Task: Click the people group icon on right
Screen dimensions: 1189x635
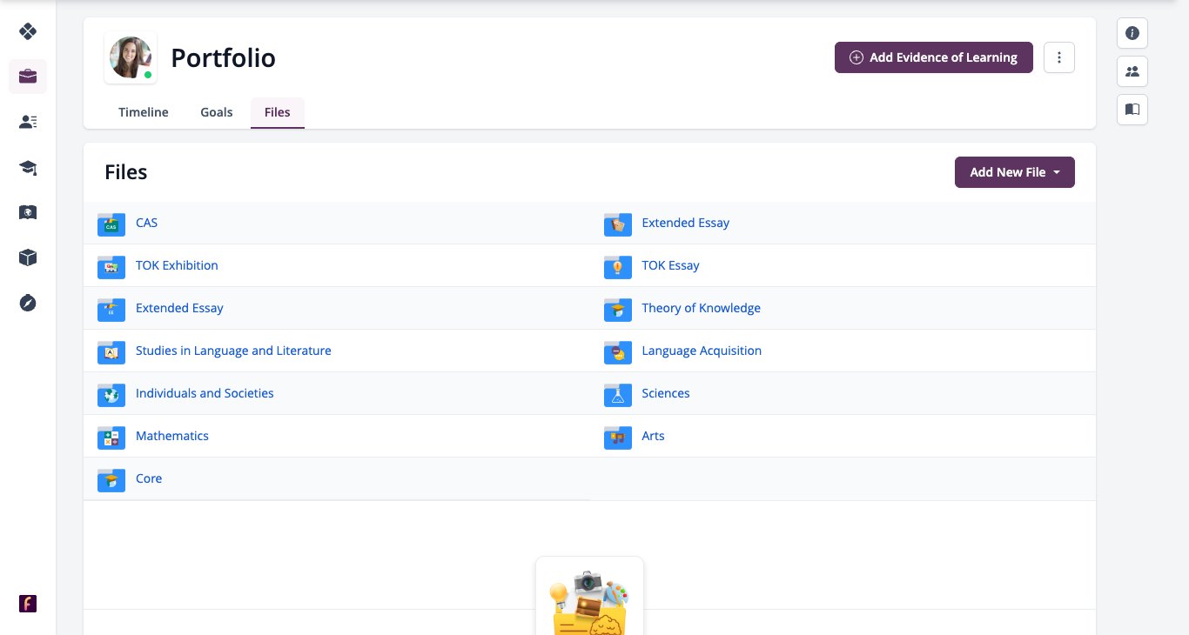Action: point(1132,71)
